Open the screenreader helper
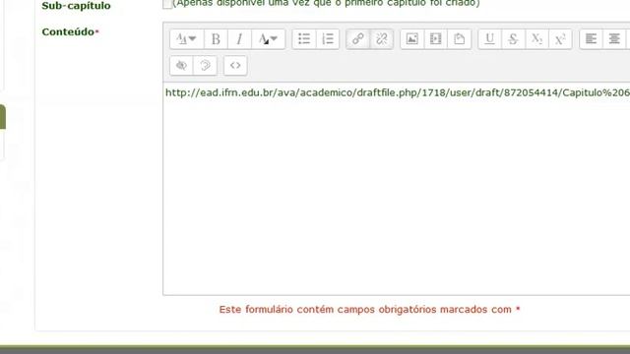 click(x=205, y=65)
